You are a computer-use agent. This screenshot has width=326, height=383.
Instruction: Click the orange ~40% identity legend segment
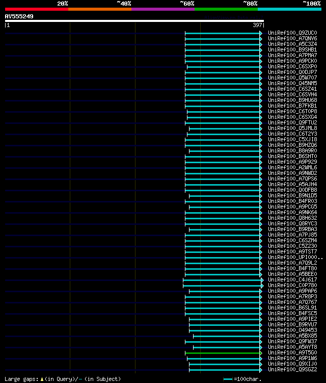100,9
